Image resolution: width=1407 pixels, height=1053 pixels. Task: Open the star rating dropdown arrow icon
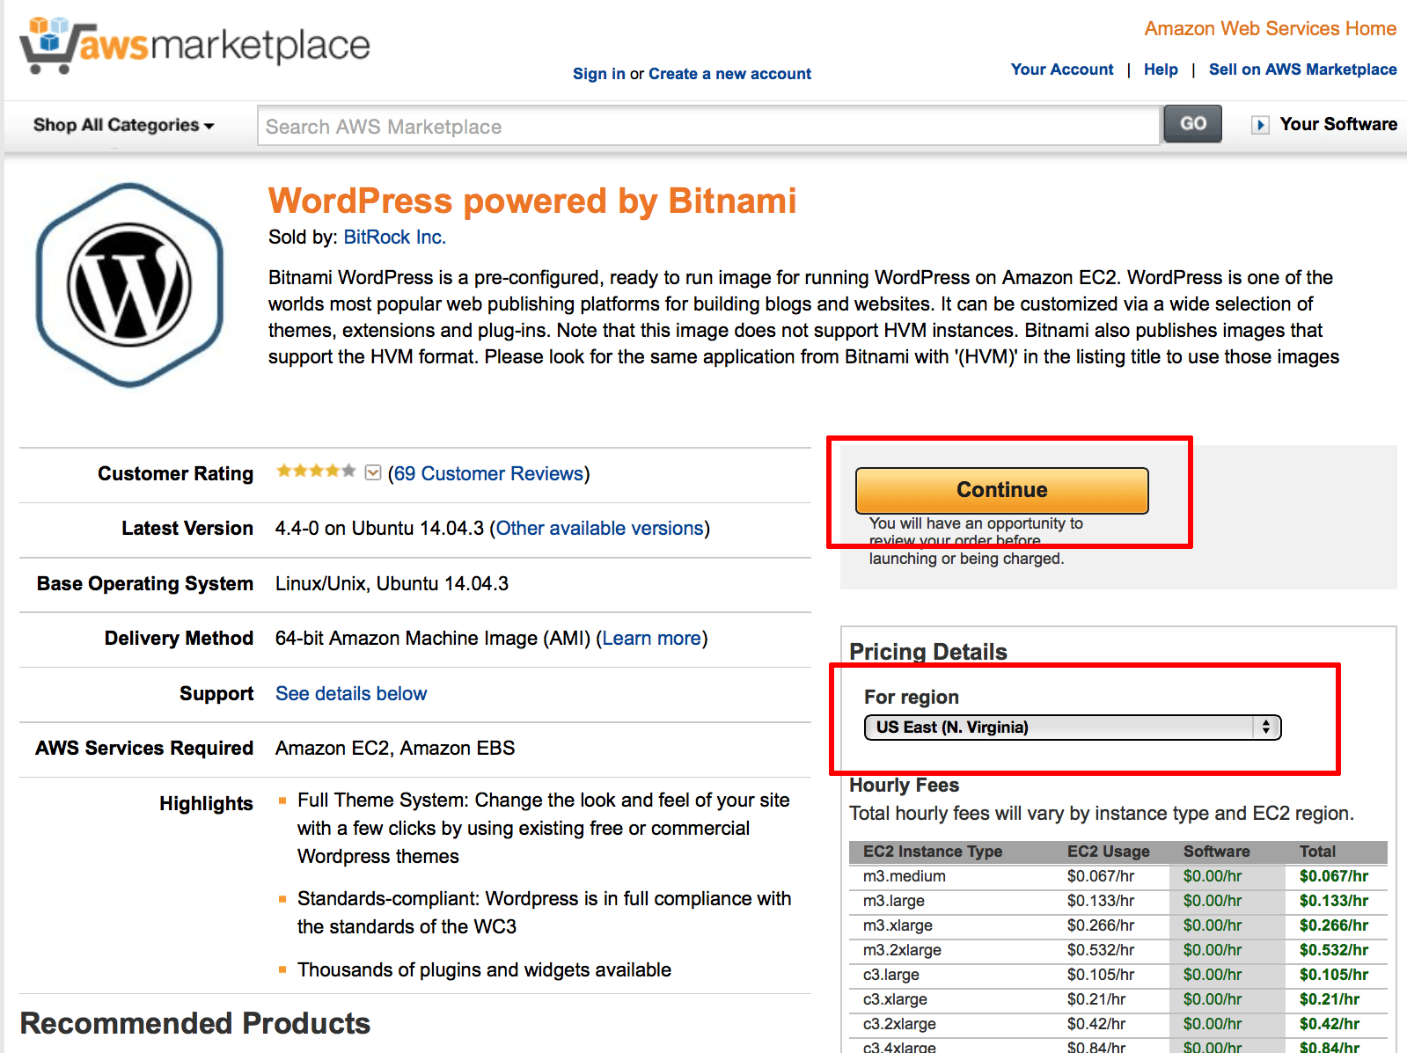373,473
